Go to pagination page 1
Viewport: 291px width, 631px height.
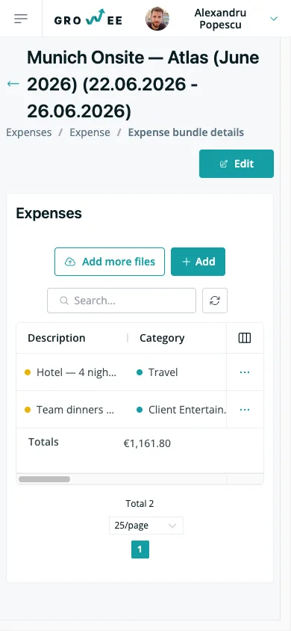[x=140, y=550]
